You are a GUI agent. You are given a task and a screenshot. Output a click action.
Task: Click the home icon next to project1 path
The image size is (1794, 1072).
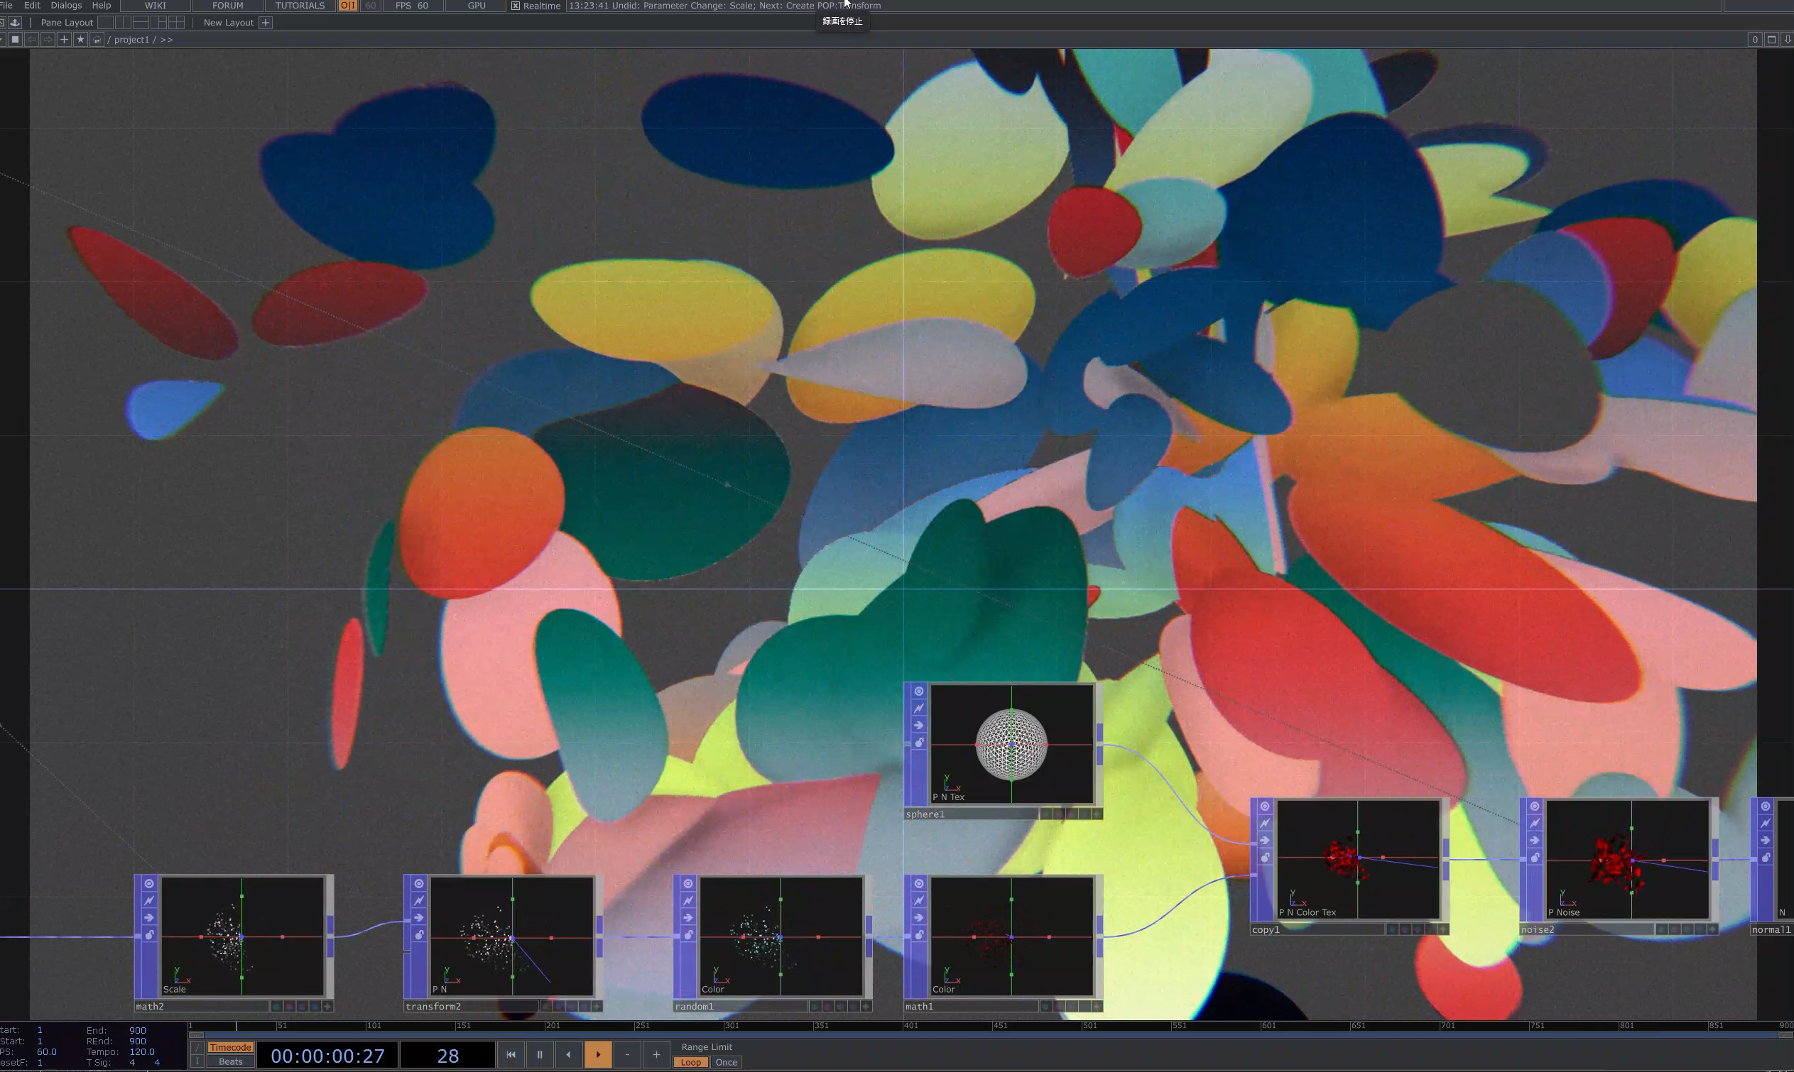tap(97, 40)
